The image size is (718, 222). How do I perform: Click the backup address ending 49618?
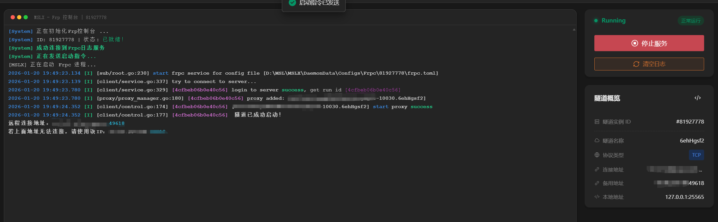(x=679, y=183)
